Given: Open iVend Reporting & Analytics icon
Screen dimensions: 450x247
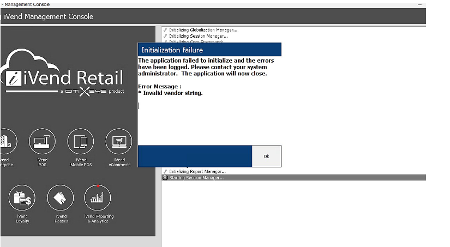Looking at the screenshot, I should pyautogui.click(x=97, y=198).
